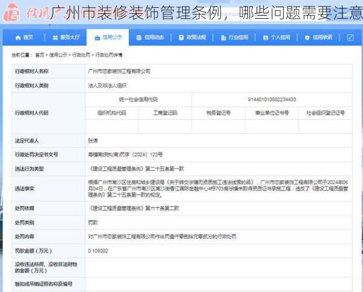Viewport: 363px width, 292px height.
Task: Click the 工商登记码 header cell
Action: click(x=165, y=113)
